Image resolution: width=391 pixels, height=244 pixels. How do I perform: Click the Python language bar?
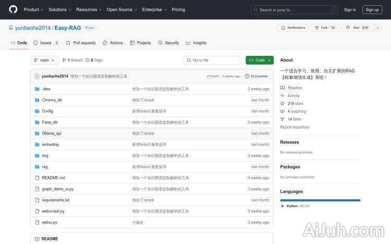tap(320, 200)
